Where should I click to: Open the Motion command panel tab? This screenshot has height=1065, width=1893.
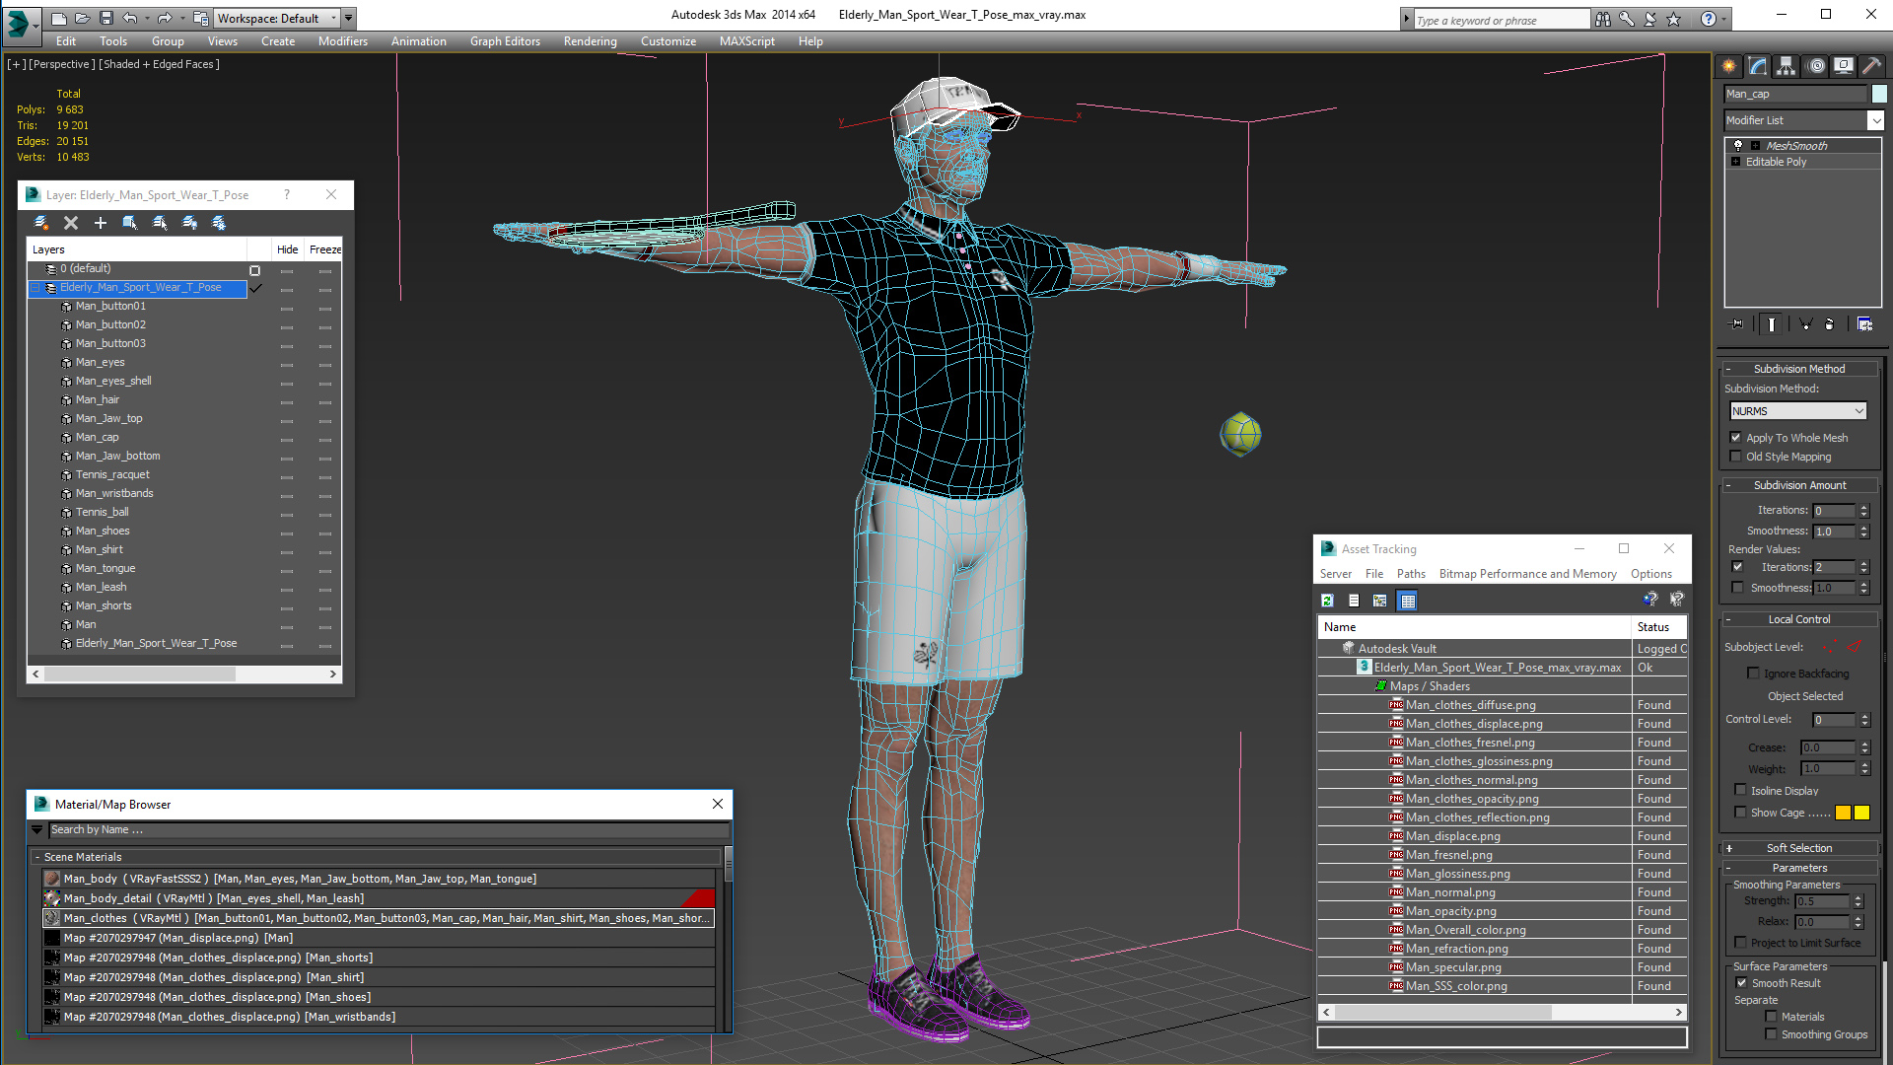(x=1815, y=66)
